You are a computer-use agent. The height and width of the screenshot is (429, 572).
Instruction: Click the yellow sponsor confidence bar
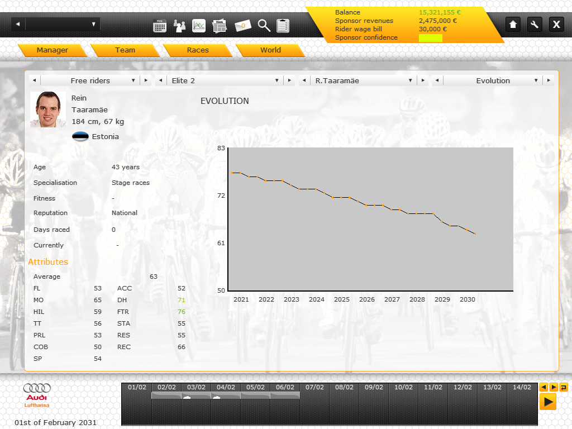tap(430, 38)
